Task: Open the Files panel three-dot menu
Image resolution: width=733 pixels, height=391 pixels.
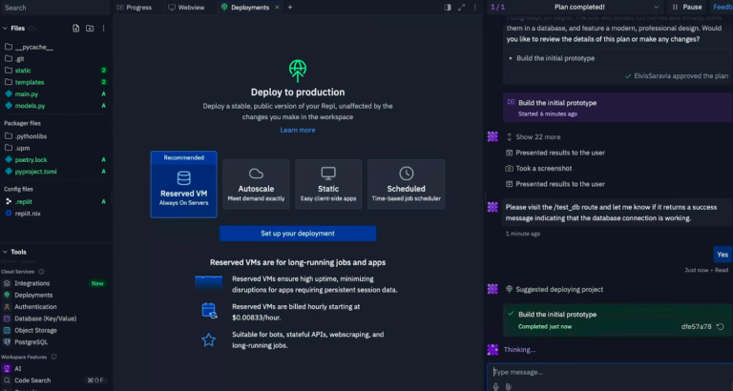Action: (x=103, y=28)
